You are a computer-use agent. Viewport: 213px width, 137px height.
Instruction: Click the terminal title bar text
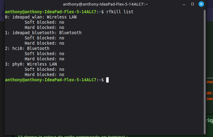[x=105, y=4]
